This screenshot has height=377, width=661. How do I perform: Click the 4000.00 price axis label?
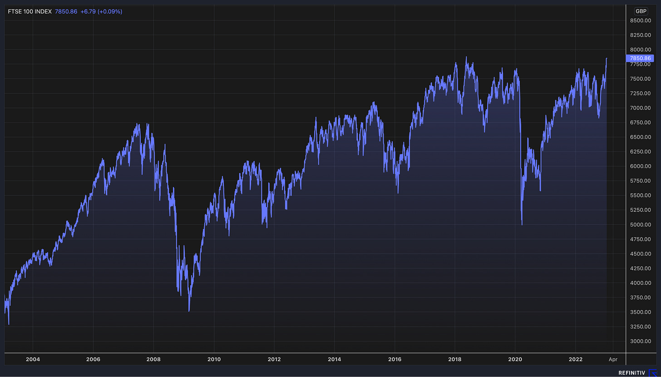tap(641, 283)
